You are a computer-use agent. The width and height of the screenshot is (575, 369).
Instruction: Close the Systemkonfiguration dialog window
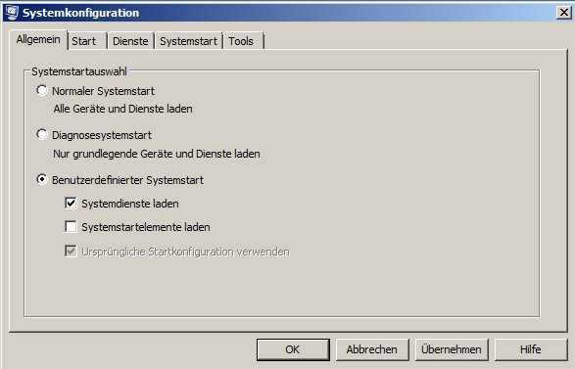point(563,13)
